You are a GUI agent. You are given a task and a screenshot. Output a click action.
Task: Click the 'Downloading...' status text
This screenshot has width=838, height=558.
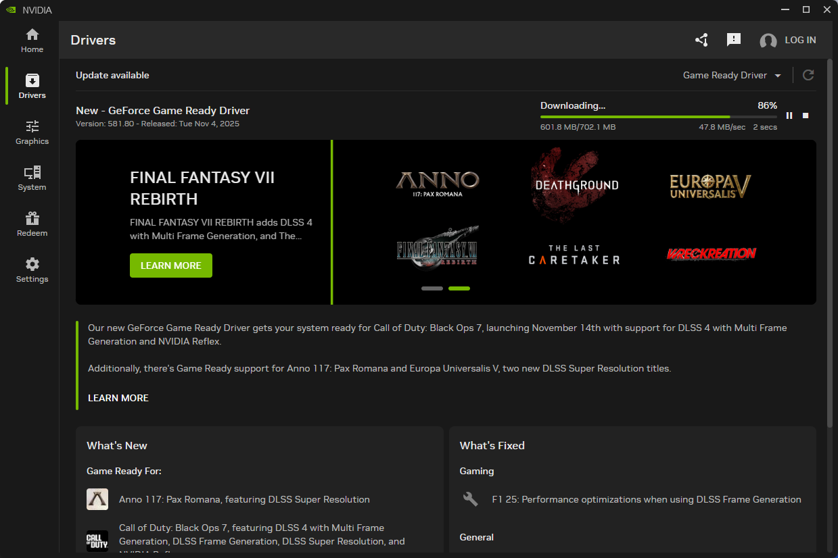(573, 105)
